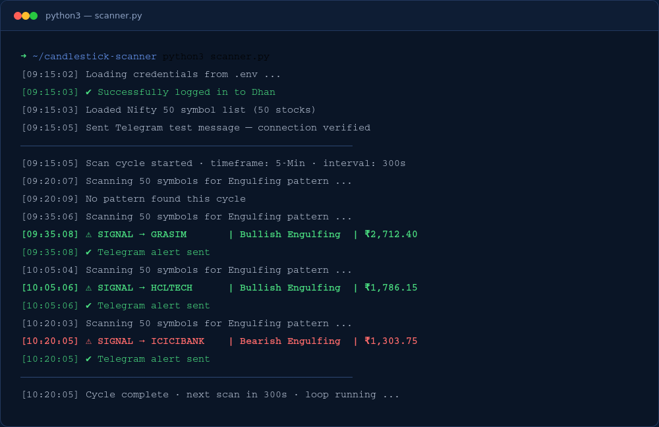Click the checkmark on 10:20:05 Telegram alert
The height and width of the screenshot is (427, 659).
coord(89,359)
